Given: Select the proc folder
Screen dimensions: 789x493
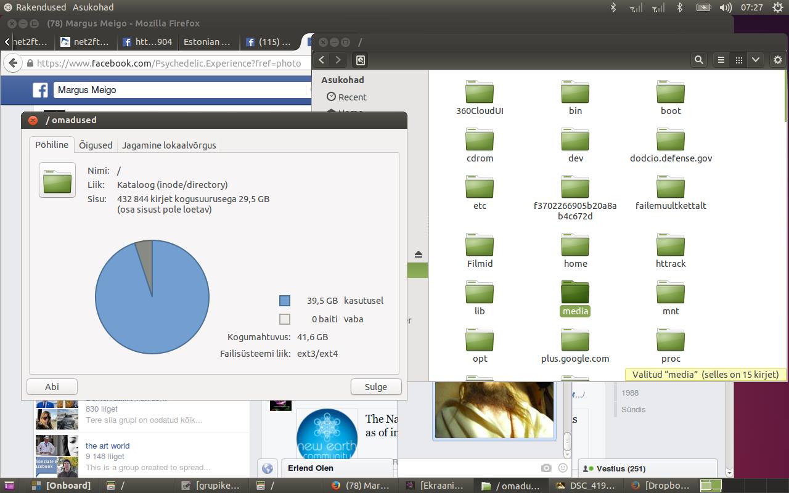Looking at the screenshot, I should point(671,346).
